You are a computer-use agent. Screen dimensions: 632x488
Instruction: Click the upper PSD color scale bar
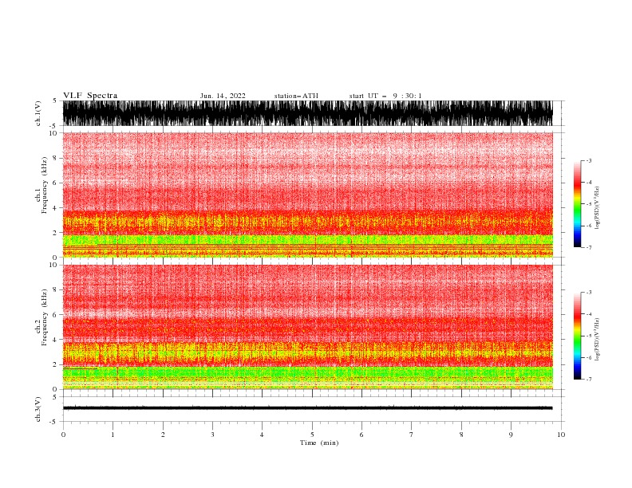tap(577, 204)
